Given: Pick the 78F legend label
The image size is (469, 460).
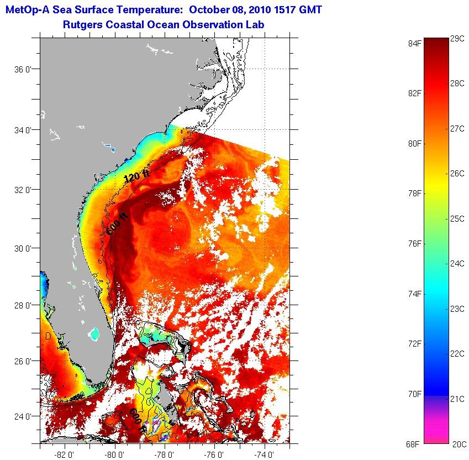Looking at the screenshot, I should [414, 194].
